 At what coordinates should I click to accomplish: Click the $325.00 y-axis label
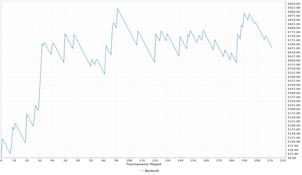[x=294, y=105]
